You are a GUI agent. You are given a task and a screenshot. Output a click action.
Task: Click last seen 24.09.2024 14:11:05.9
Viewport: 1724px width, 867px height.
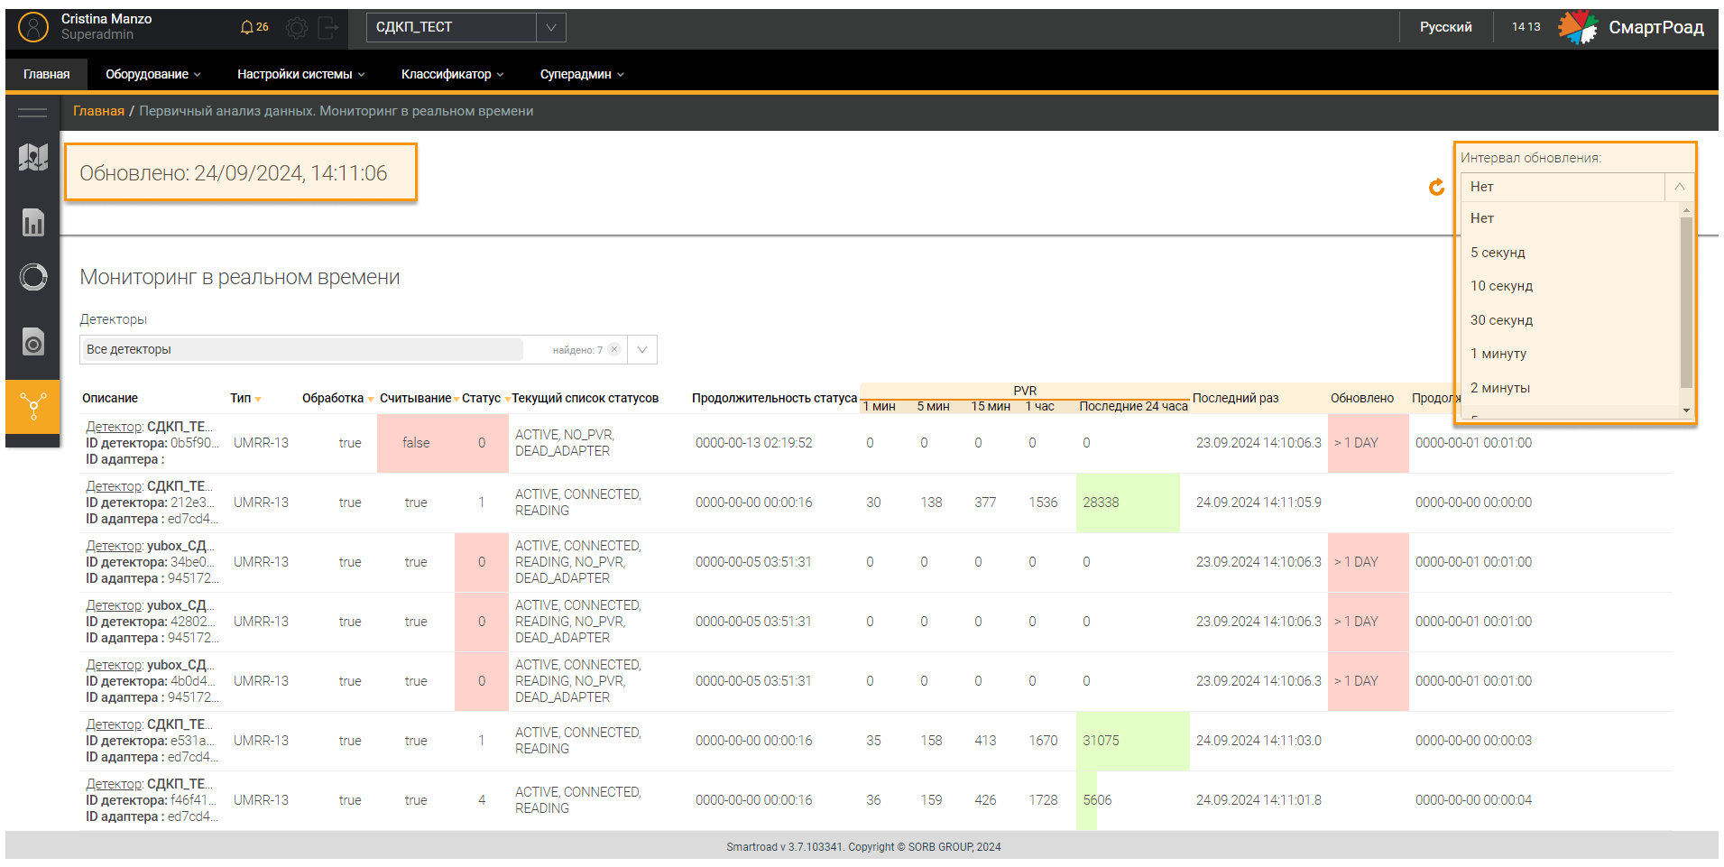(1258, 503)
